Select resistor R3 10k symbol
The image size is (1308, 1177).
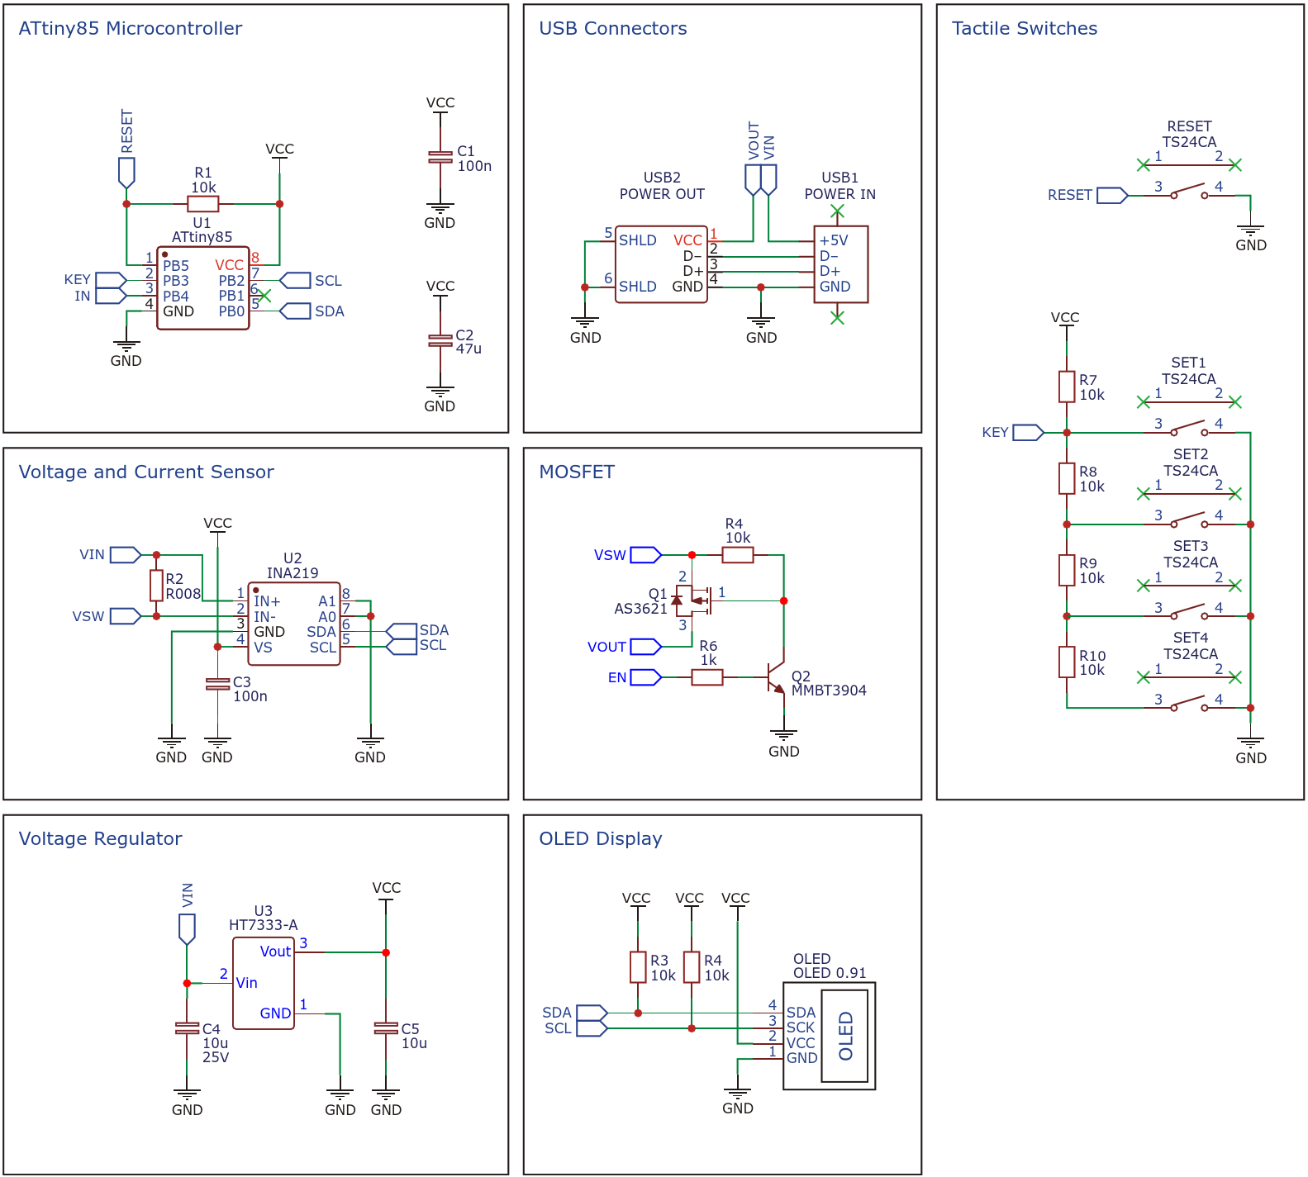(638, 967)
